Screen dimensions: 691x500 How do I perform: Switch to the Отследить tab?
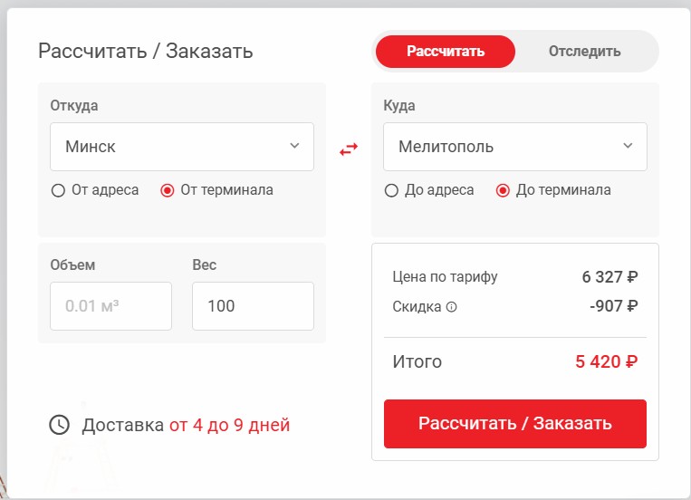(584, 52)
